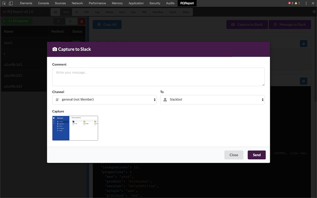Select the RQReport tab
The image size is (317, 198).
[x=187, y=3]
